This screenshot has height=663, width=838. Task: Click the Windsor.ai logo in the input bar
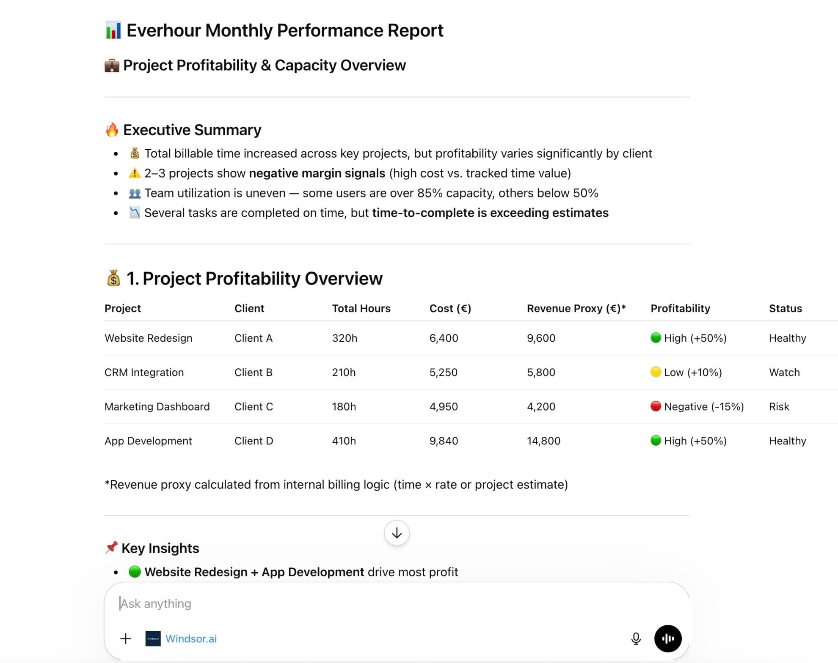(x=153, y=638)
